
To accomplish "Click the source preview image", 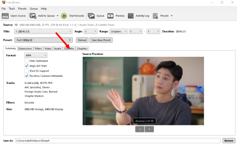I will [143, 91].
